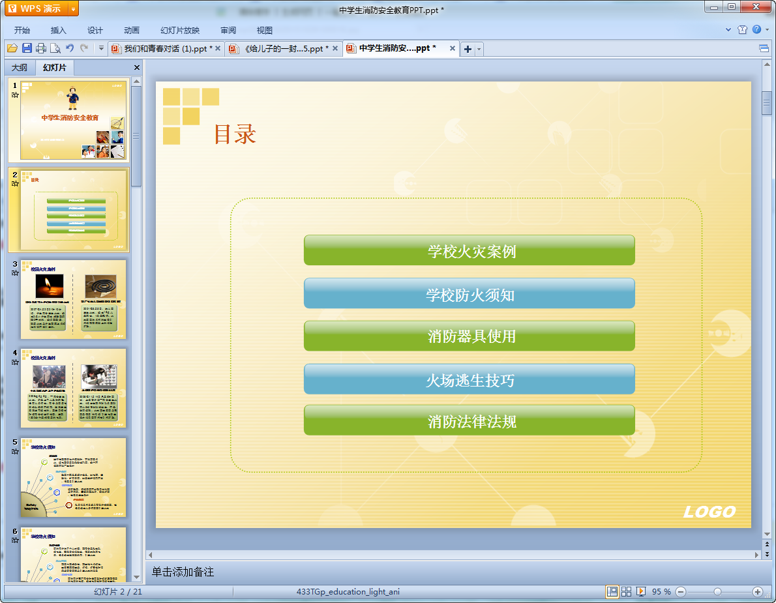Screen dimensions: 776x603
Task: Open the 审阅 menu
Action: pyautogui.click(x=228, y=30)
